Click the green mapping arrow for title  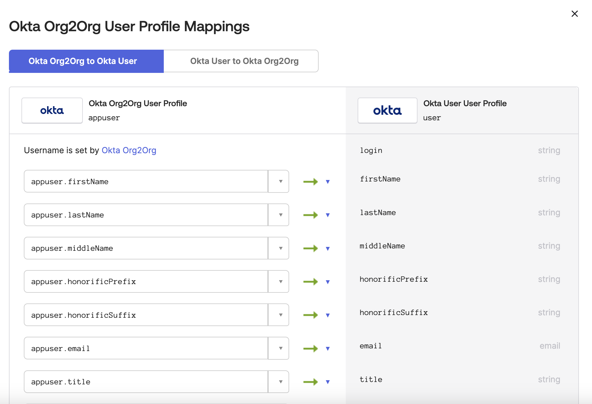point(311,382)
